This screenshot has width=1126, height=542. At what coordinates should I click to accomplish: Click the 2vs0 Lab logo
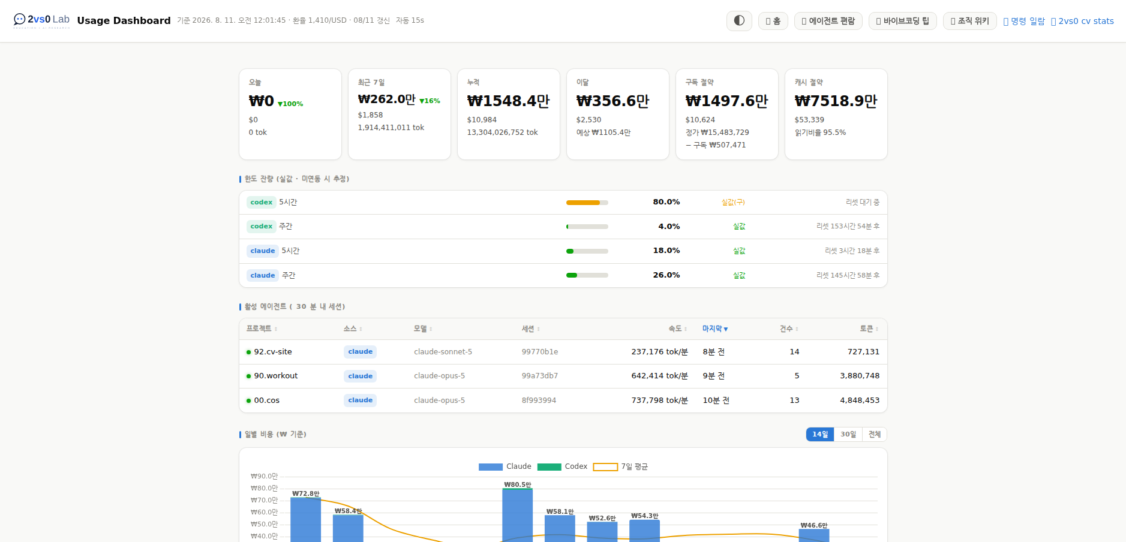[41, 20]
